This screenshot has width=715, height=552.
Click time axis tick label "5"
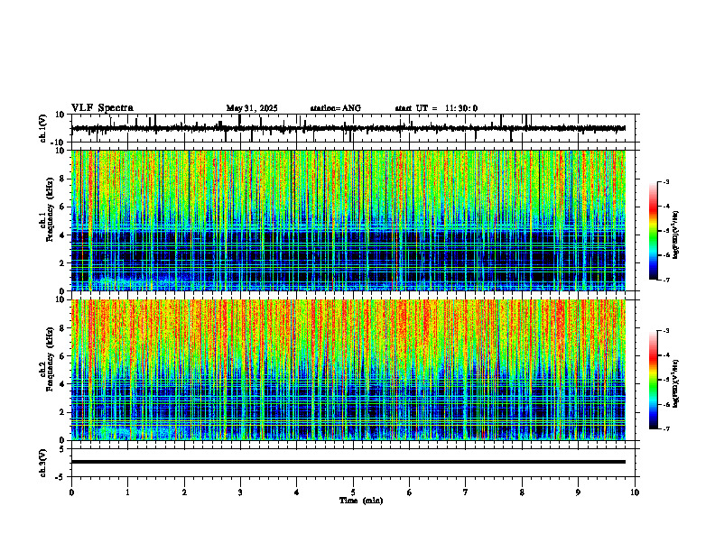click(353, 492)
